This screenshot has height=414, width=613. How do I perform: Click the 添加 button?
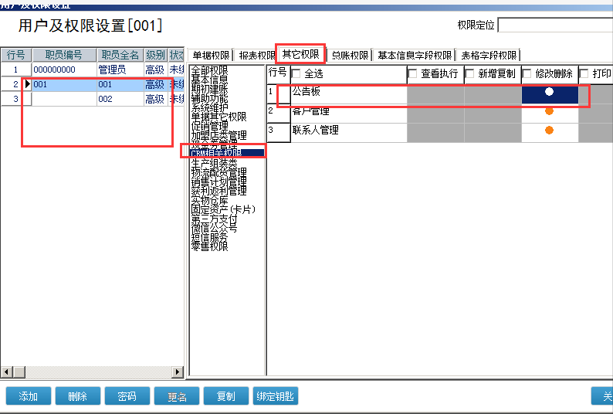pos(28,396)
